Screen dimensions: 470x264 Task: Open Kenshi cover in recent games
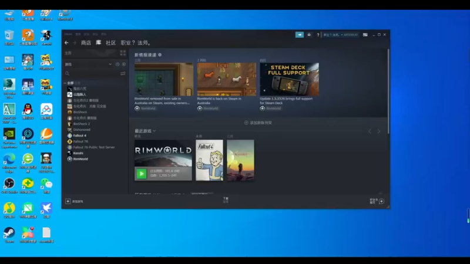240,160
